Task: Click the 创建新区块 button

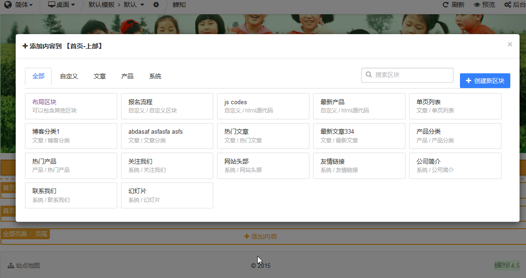Action: click(x=485, y=81)
